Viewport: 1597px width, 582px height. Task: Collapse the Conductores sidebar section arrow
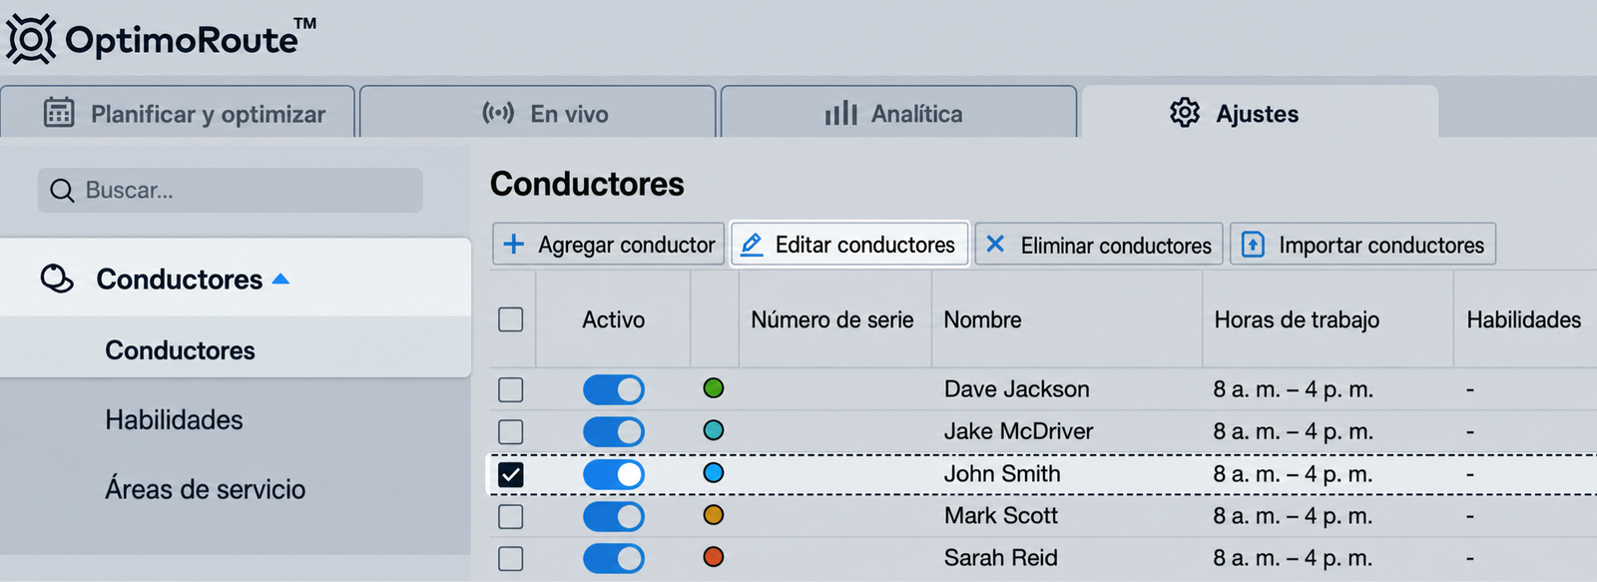coord(280,280)
